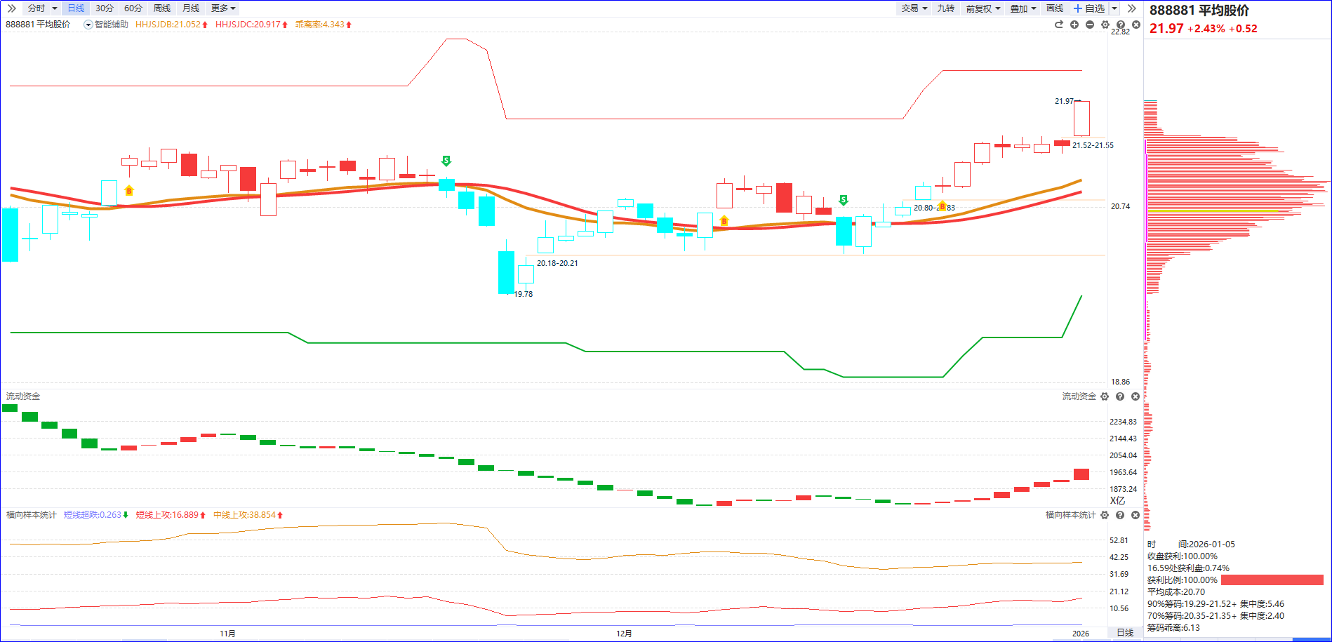Collapse the left panel with double-arrow icon

(x=12, y=8)
